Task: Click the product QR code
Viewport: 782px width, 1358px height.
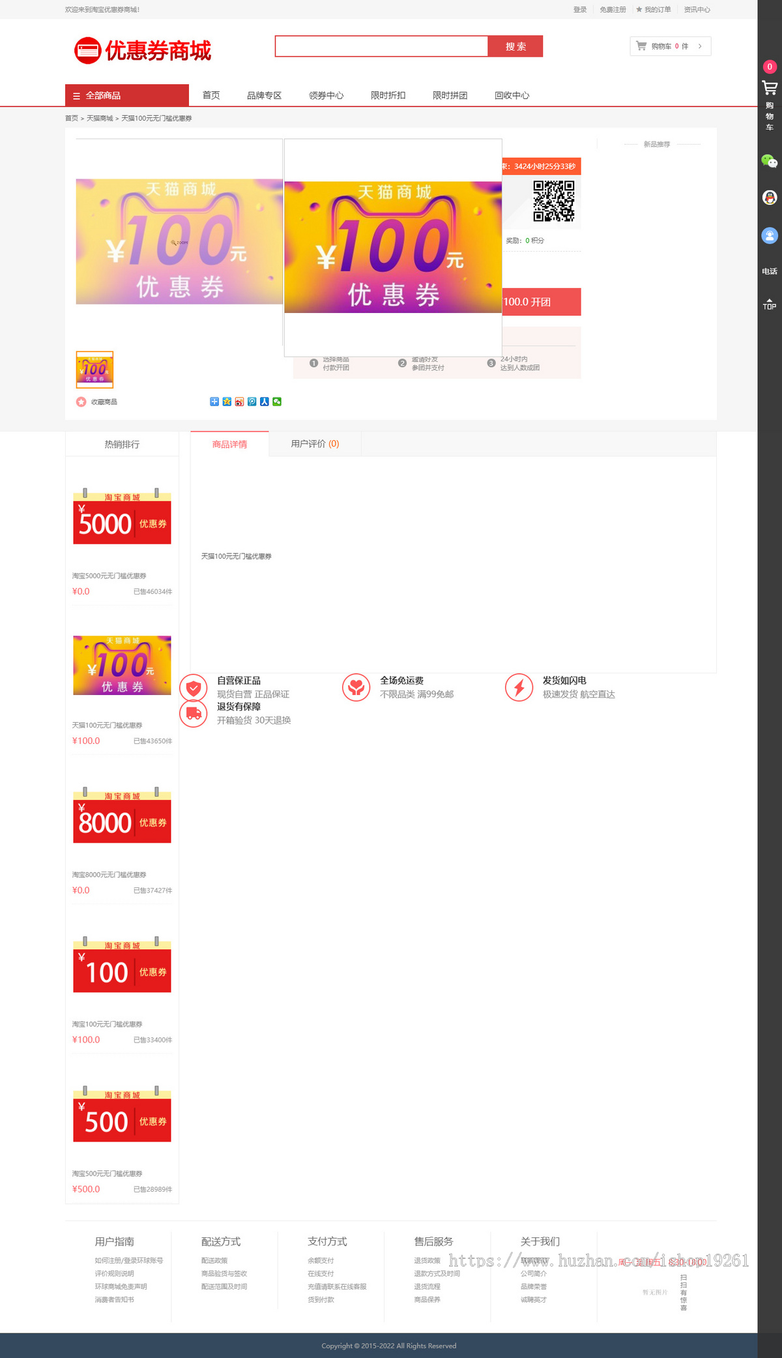Action: point(553,201)
